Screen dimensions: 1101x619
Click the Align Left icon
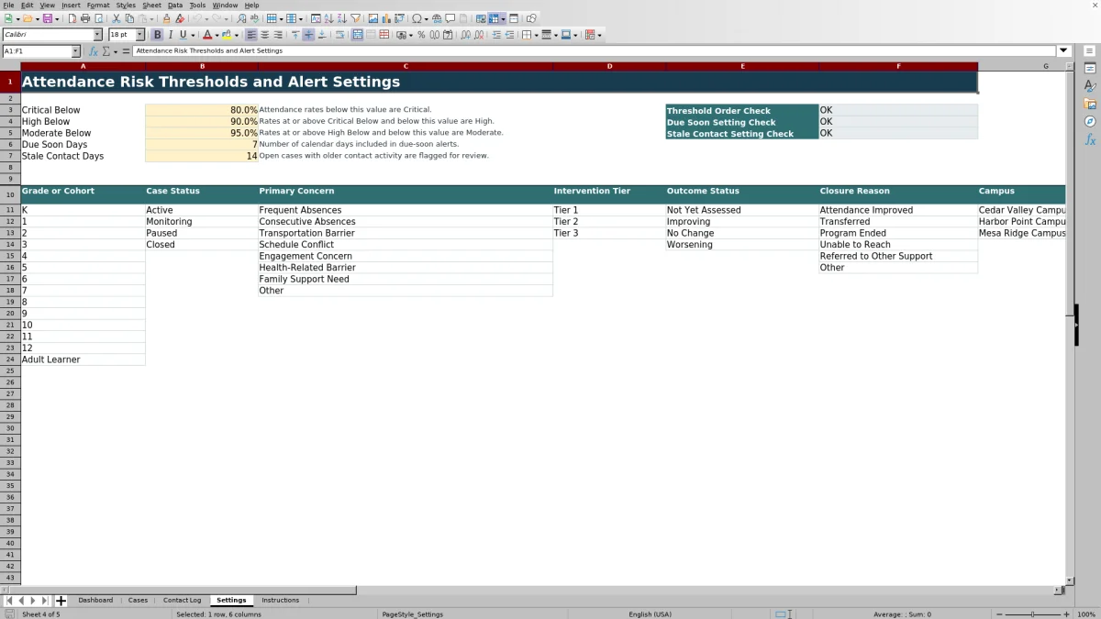pyautogui.click(x=251, y=35)
